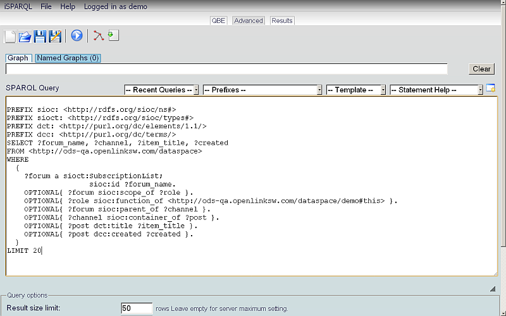Click the Result size limit field
This screenshot has height=316, width=506.
[137, 308]
